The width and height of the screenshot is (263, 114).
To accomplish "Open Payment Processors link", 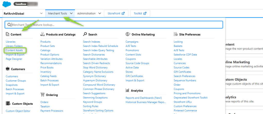I will pyautogui.click(x=52, y=111).
